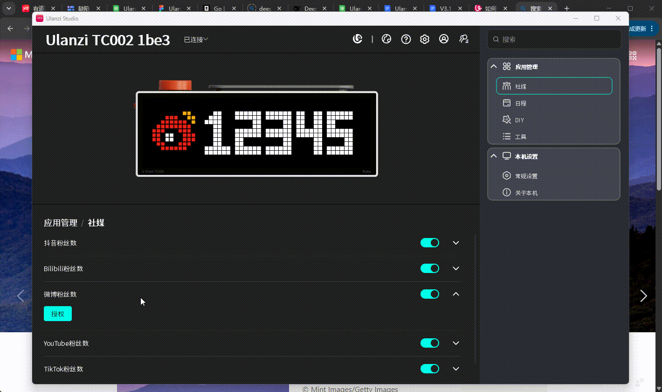Click the QR code icon on background page
The image size is (662, 392).
pyautogui.click(x=633, y=56)
